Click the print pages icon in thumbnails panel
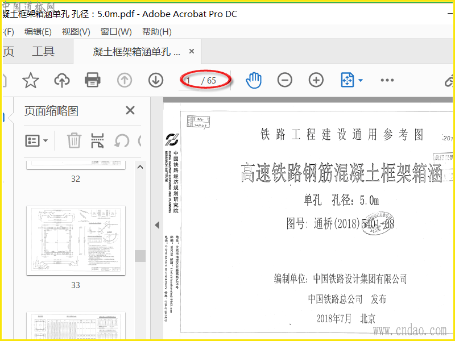455x341 pixels. pos(97,140)
